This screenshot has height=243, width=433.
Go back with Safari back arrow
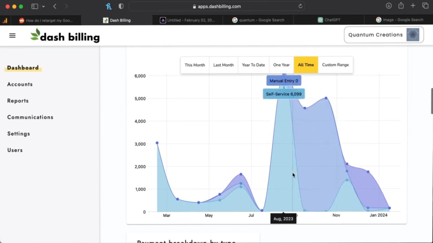[55, 6]
